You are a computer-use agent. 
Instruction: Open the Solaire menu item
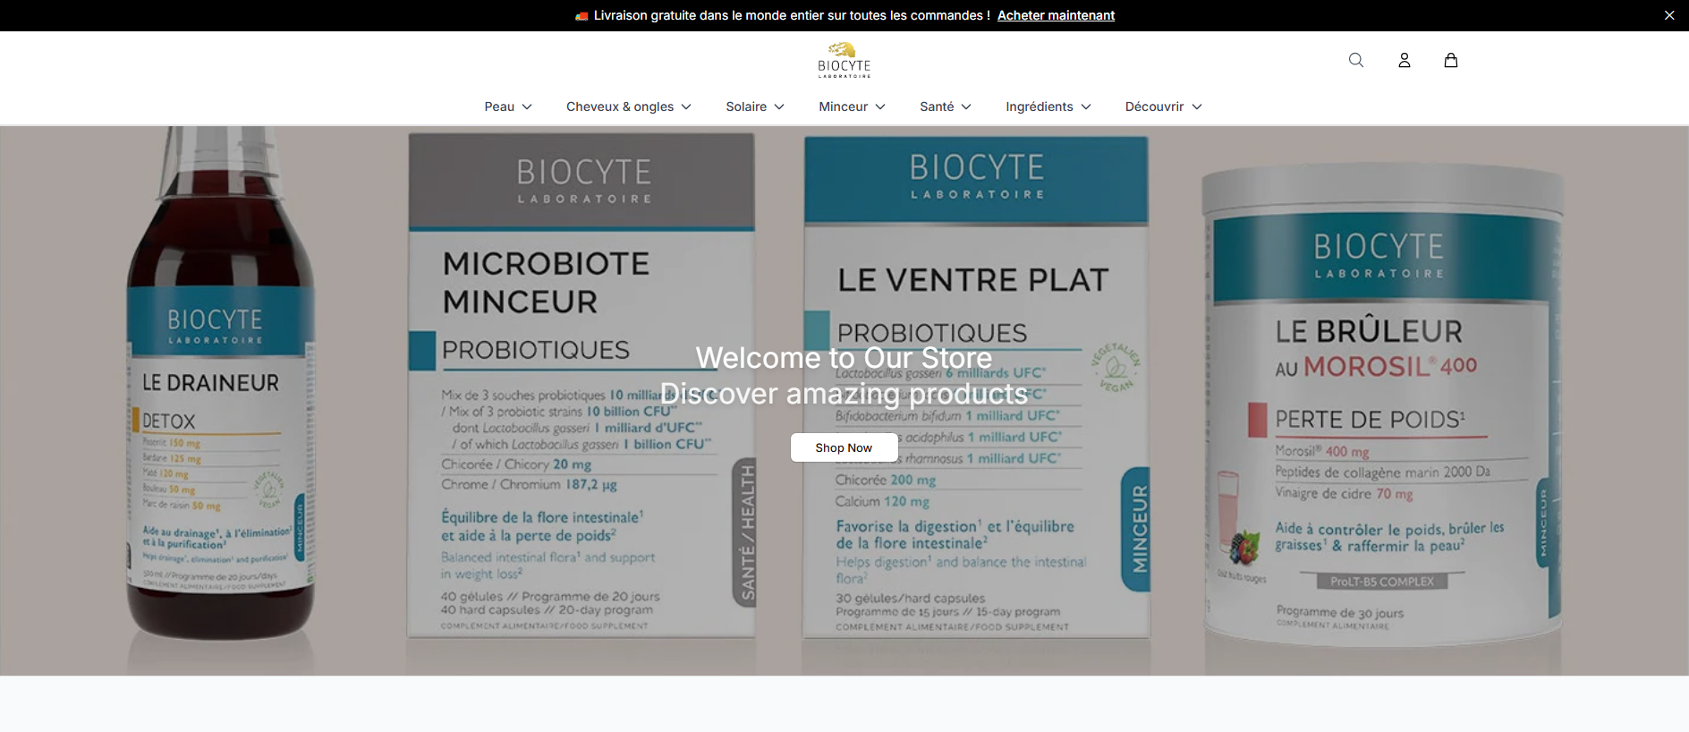point(746,106)
